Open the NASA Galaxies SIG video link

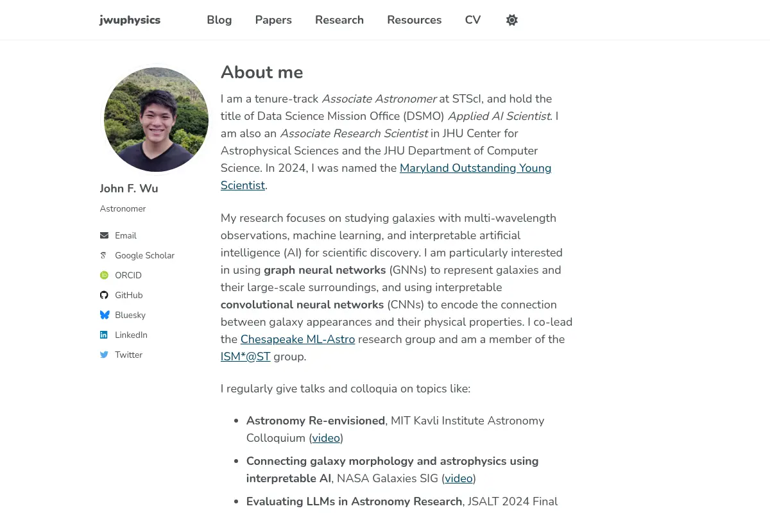pos(459,478)
